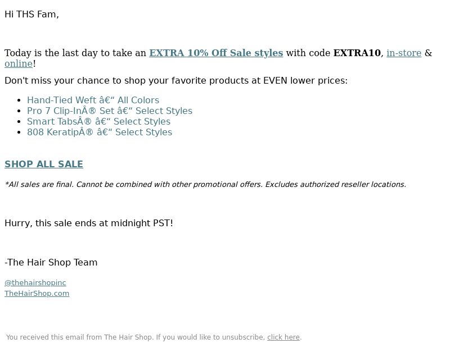Open the online link
The image size is (450, 343).
pyautogui.click(x=19, y=63)
